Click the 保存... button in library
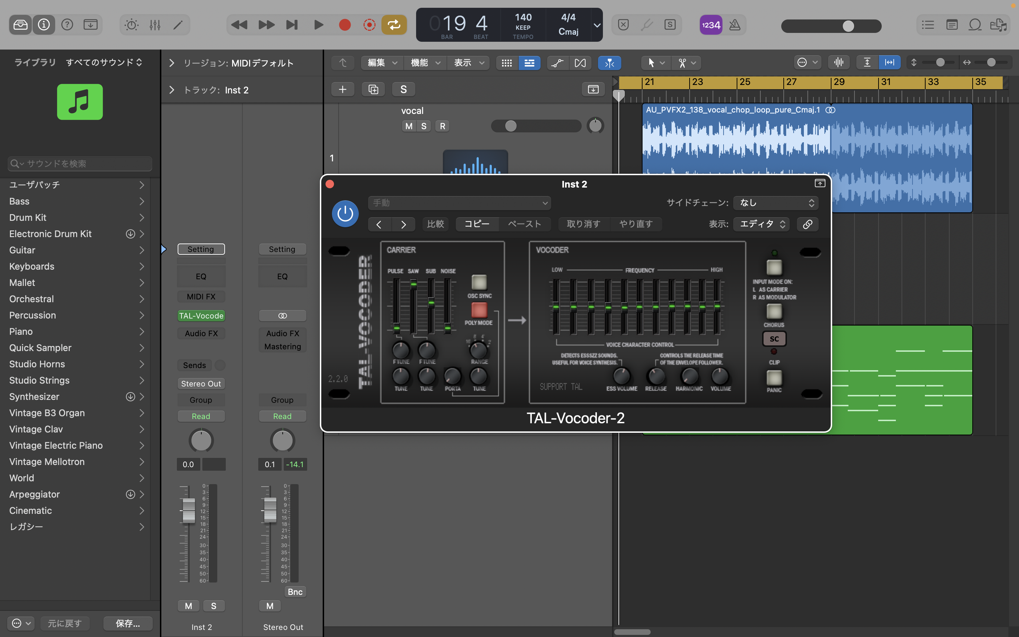1019x637 pixels. coord(128,624)
